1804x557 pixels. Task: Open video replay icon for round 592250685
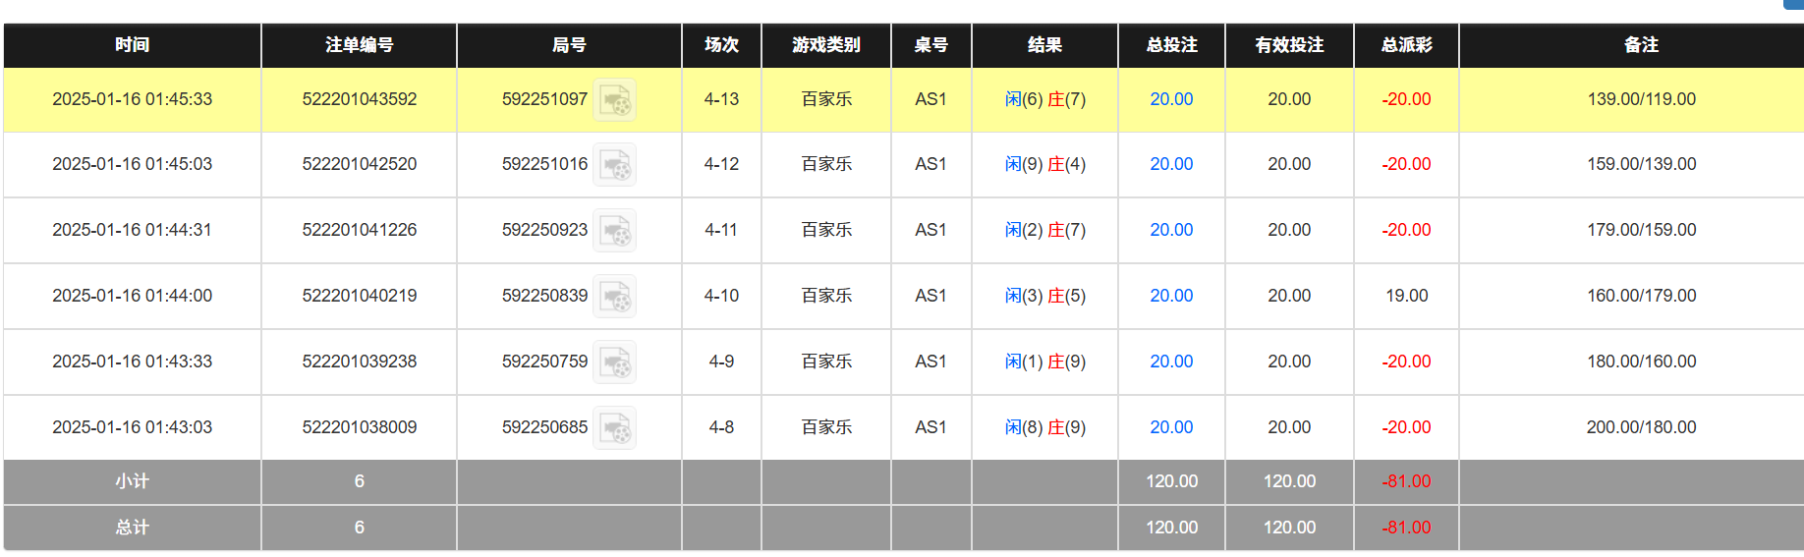click(x=615, y=428)
